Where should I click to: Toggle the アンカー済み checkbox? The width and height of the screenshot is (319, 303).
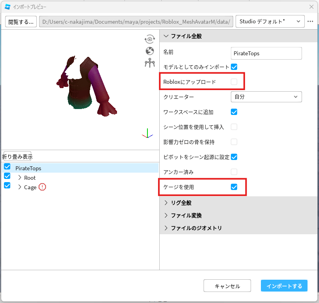click(234, 172)
